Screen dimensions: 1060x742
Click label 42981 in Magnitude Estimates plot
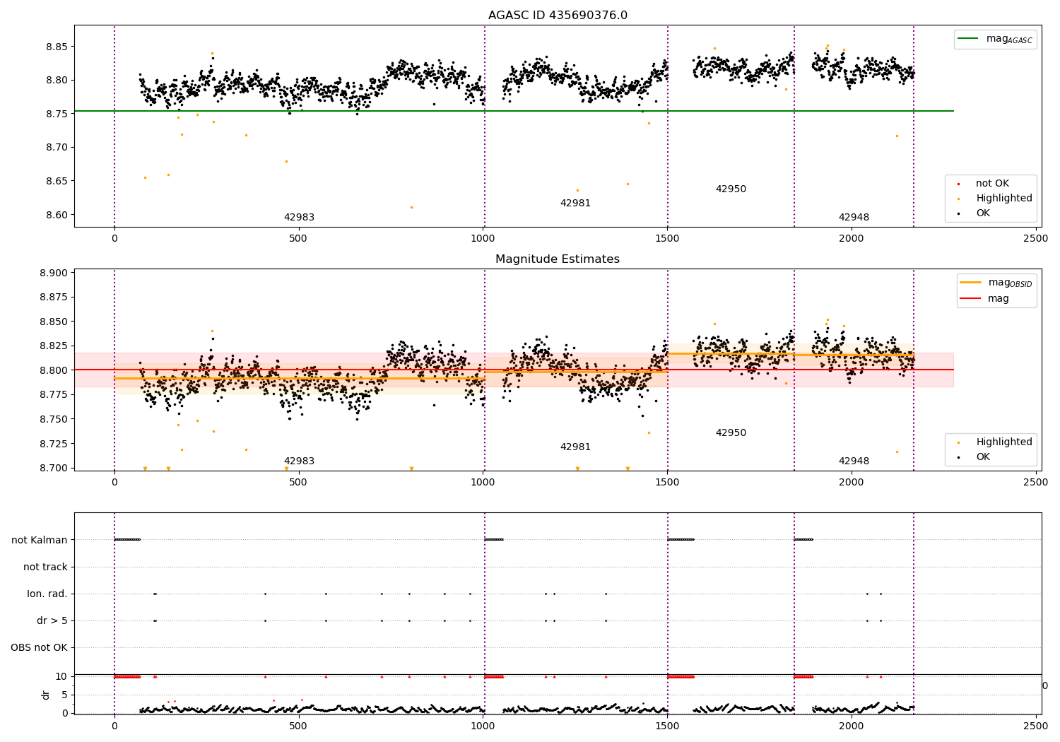(575, 447)
